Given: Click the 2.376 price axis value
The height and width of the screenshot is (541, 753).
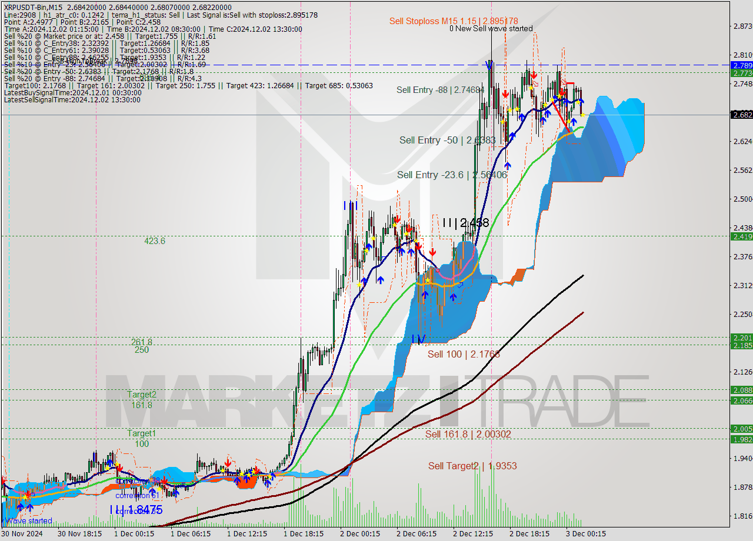Looking at the screenshot, I should coord(742,256).
